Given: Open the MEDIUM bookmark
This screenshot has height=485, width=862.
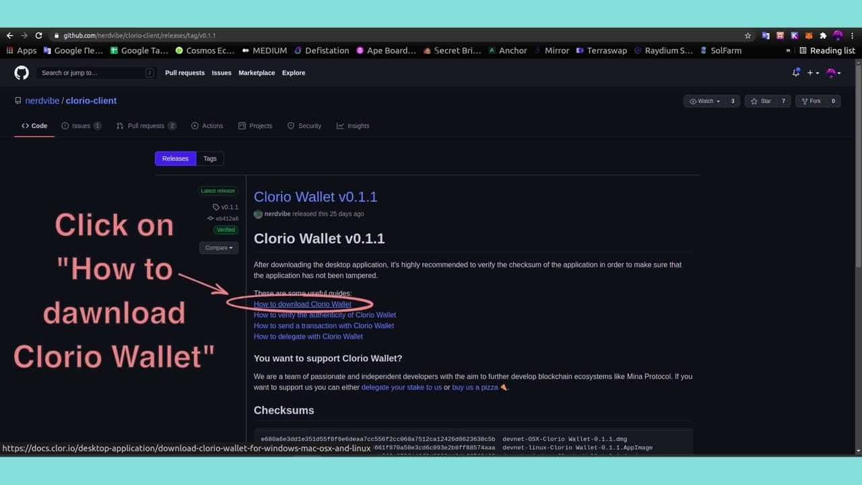Looking at the screenshot, I should point(264,51).
